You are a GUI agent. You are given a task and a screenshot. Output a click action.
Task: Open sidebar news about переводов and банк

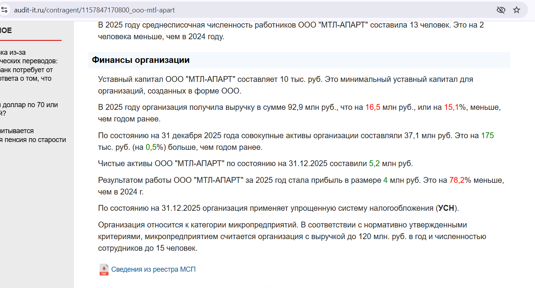tap(29, 66)
